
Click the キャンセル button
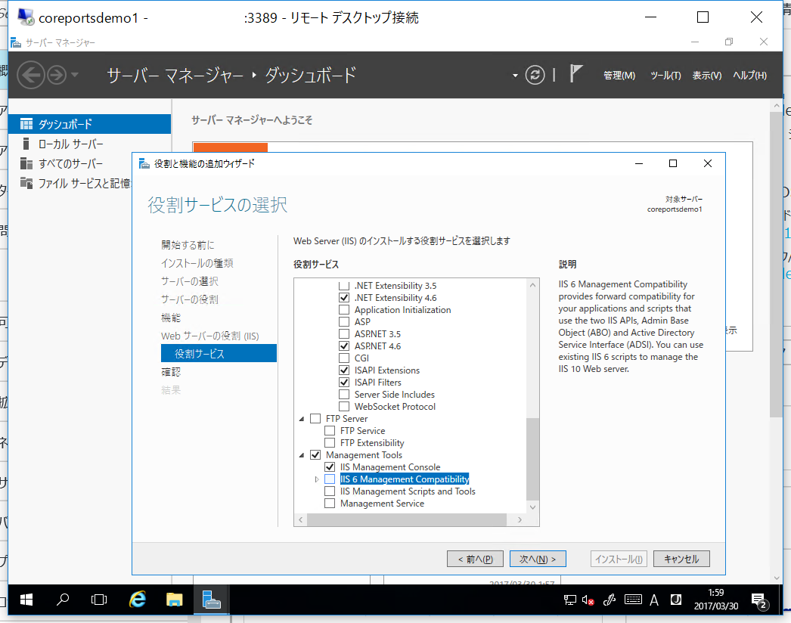pos(681,559)
